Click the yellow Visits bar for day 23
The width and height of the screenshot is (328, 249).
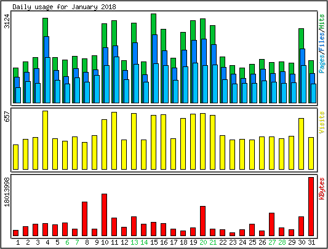[232, 154]
